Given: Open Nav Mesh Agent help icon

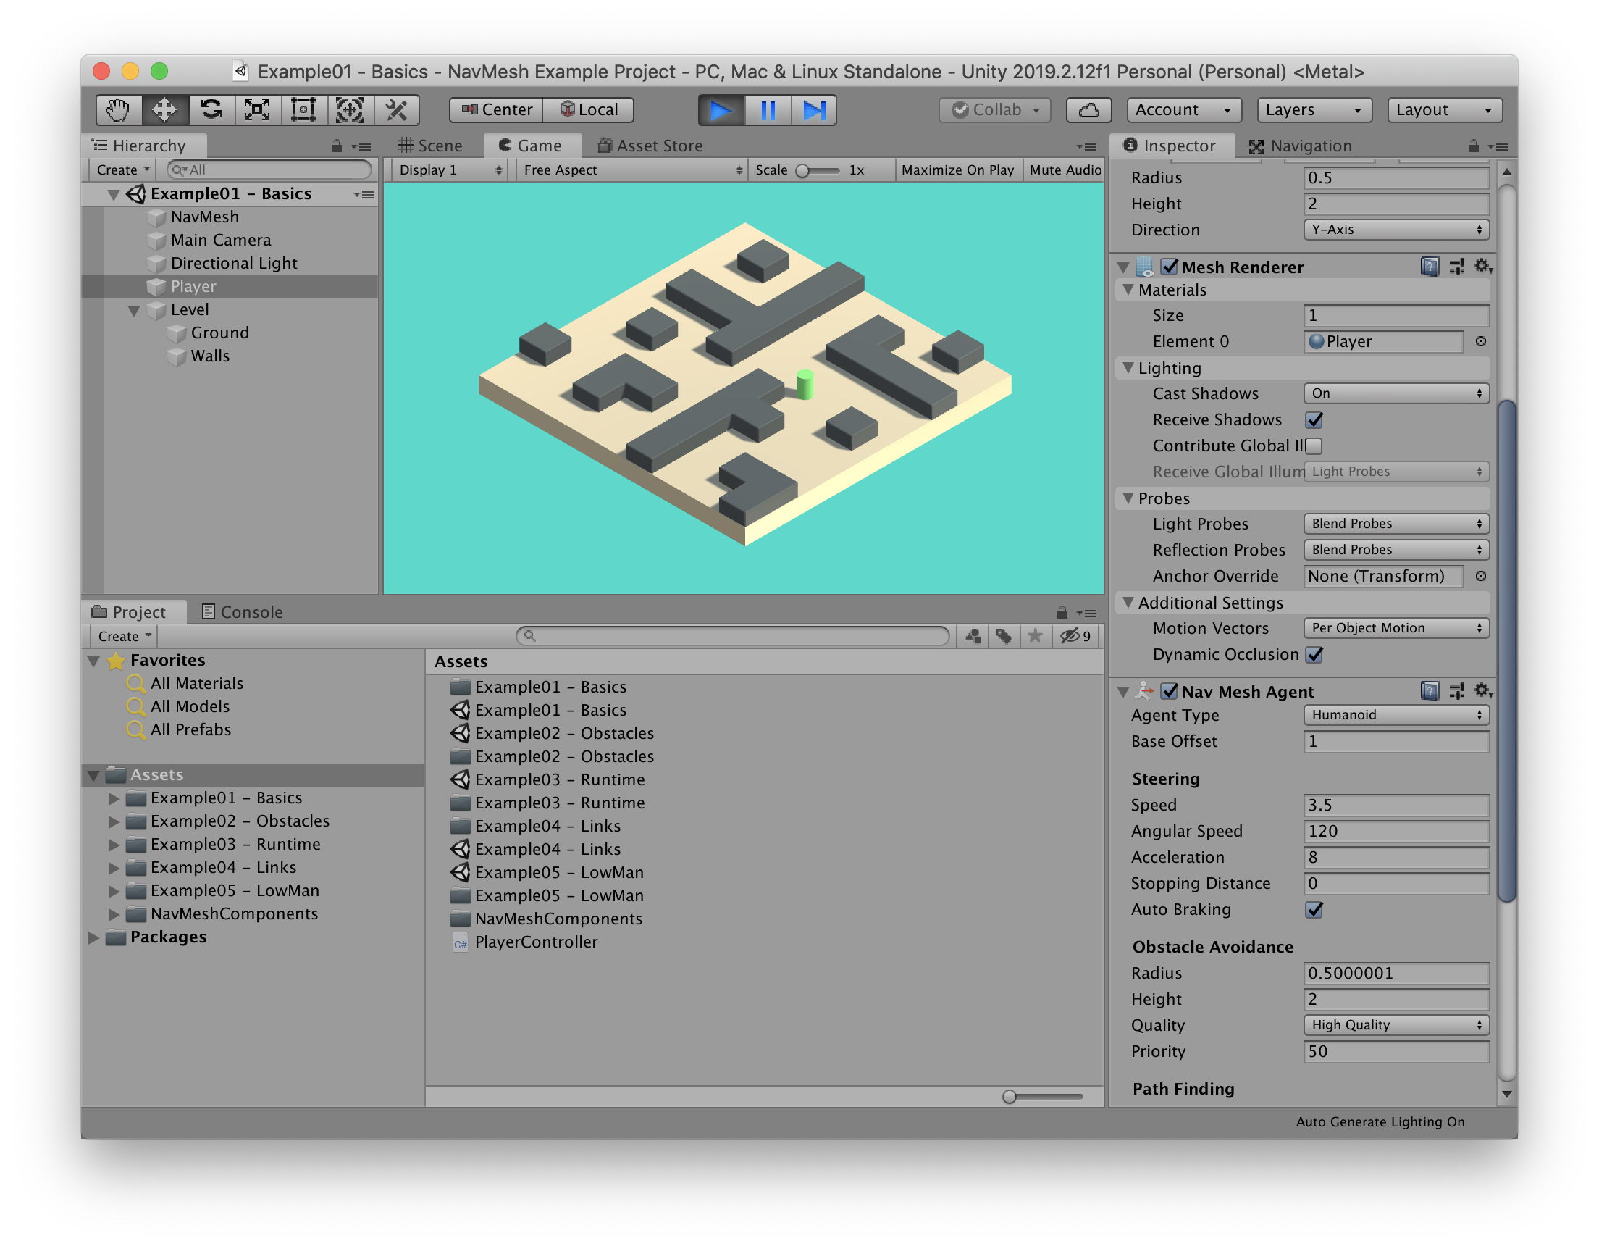Looking at the screenshot, I should tap(1429, 691).
